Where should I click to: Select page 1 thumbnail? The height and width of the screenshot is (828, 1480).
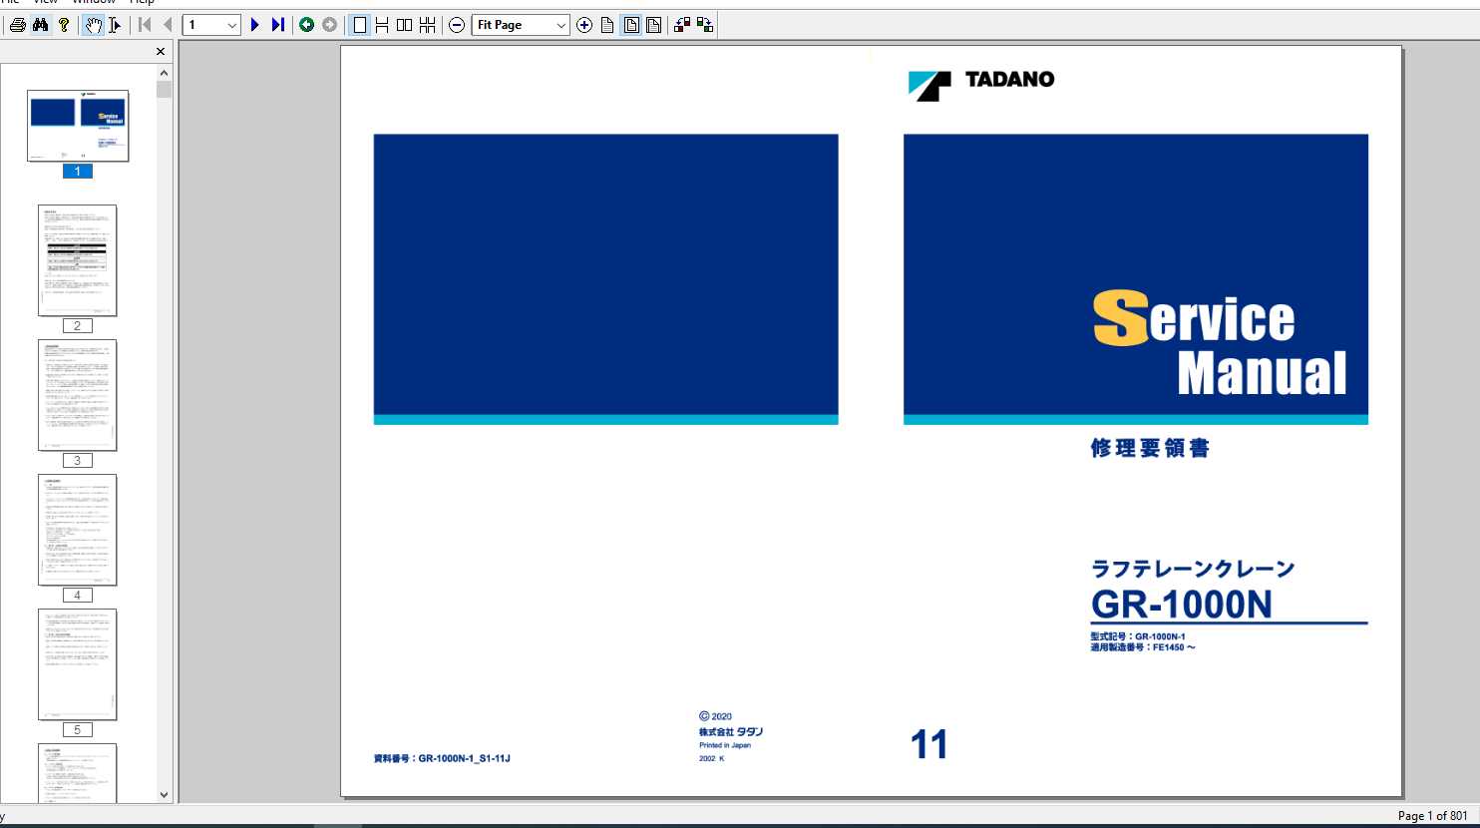pyautogui.click(x=78, y=126)
